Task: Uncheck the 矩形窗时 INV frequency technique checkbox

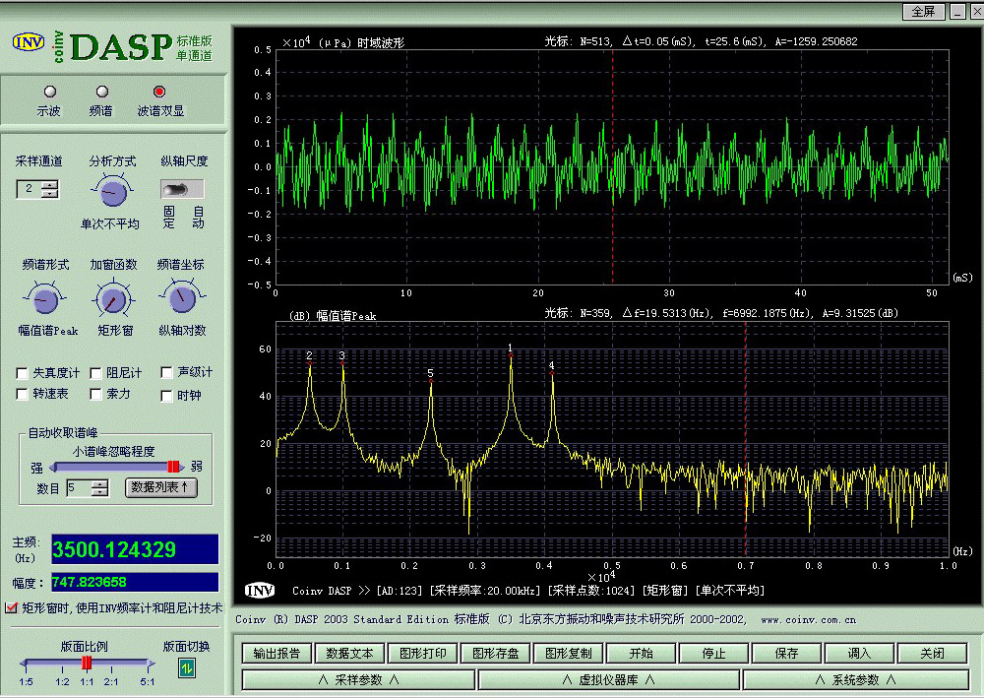Action: 11,607
